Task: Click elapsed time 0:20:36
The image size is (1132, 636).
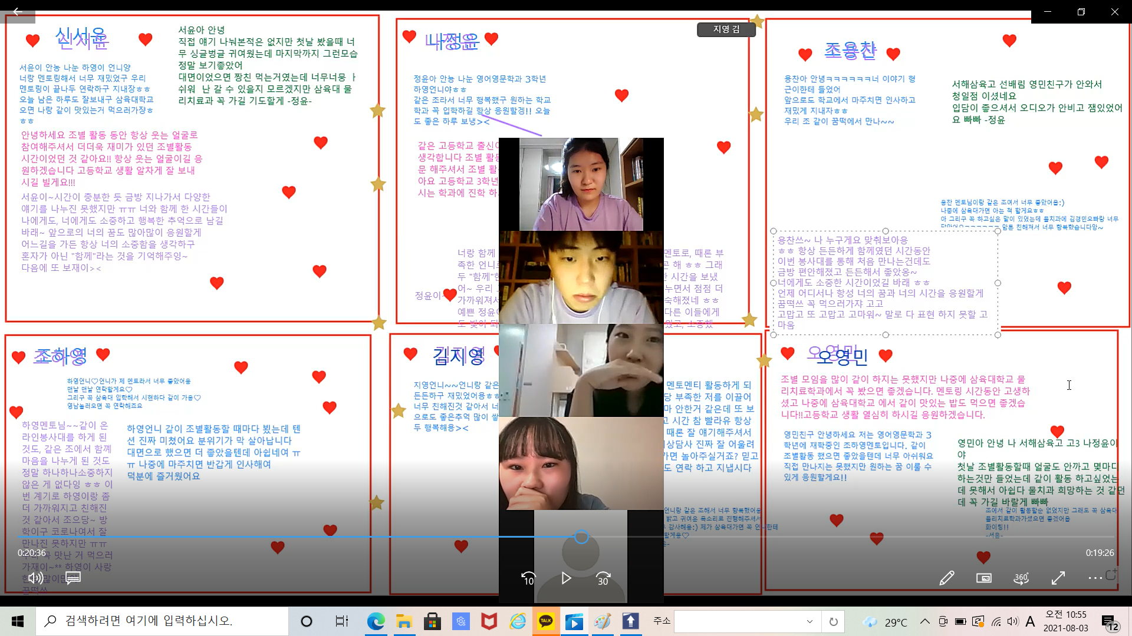Action: 31,553
